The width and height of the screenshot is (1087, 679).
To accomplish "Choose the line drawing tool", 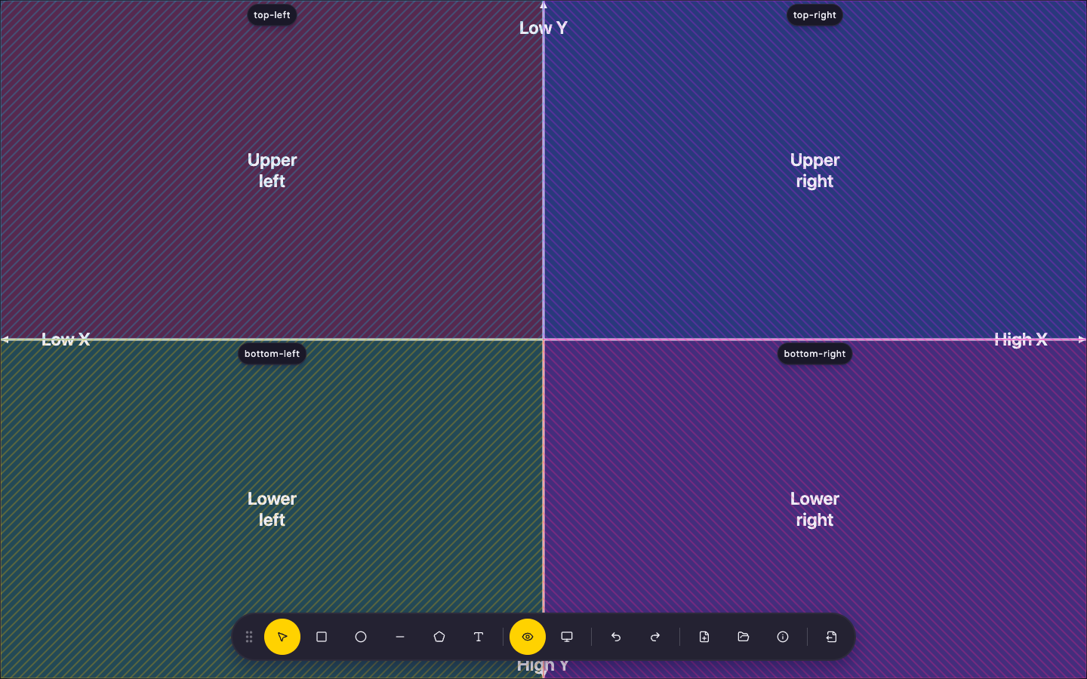I will 400,637.
